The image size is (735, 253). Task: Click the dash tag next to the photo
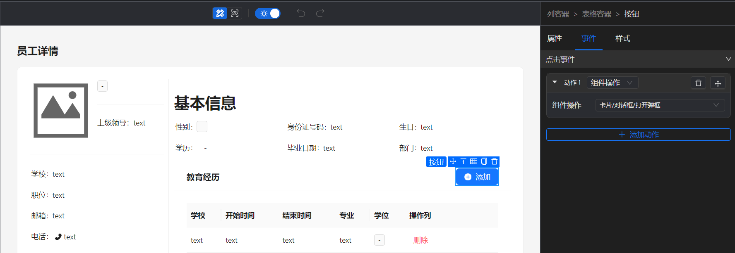(x=102, y=86)
